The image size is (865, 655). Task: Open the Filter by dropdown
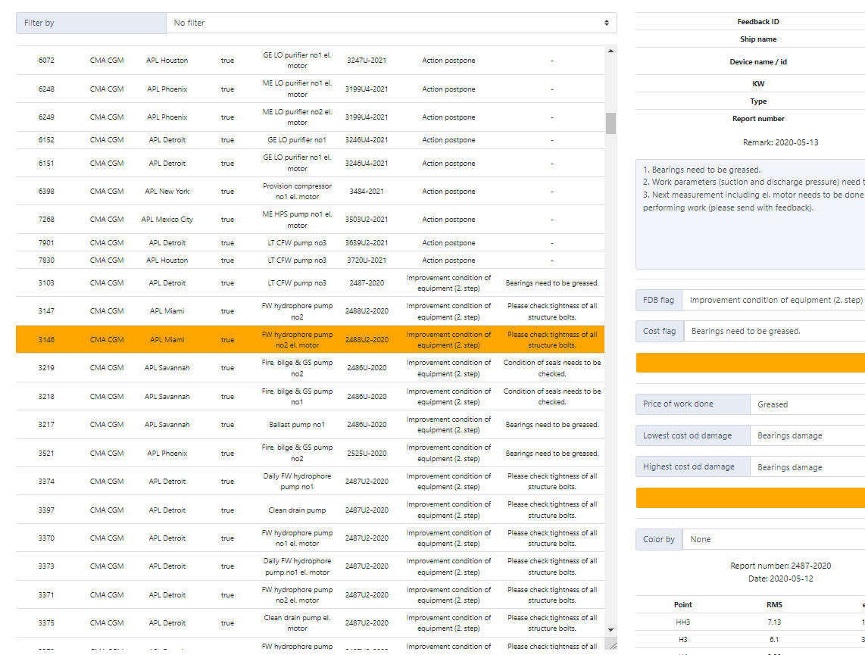(391, 23)
